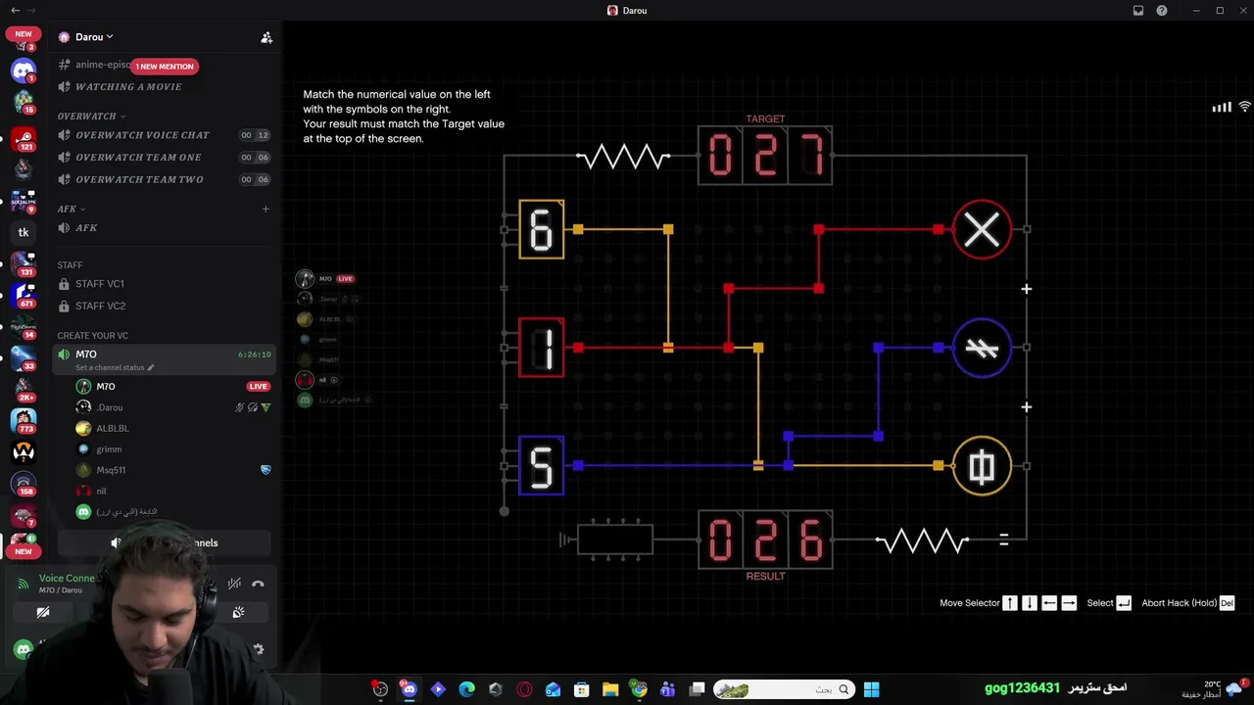Screen dimensions: 1254x705
Task: Open the 'tk' server icon
Action: tap(24, 232)
